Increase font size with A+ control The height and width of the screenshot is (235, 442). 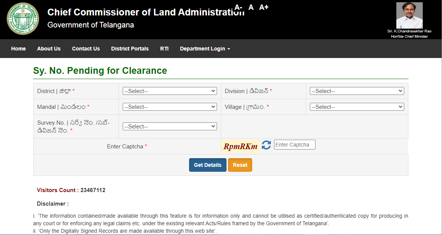[x=264, y=7]
